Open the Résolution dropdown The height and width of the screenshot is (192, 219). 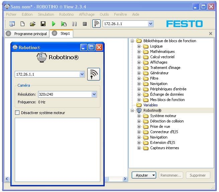[94, 94]
